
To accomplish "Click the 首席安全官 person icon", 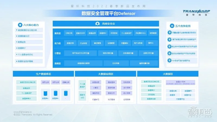I will tap(97, 24).
